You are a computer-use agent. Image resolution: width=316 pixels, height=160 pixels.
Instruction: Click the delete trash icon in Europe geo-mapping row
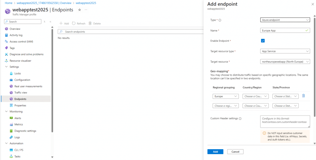click(303, 96)
